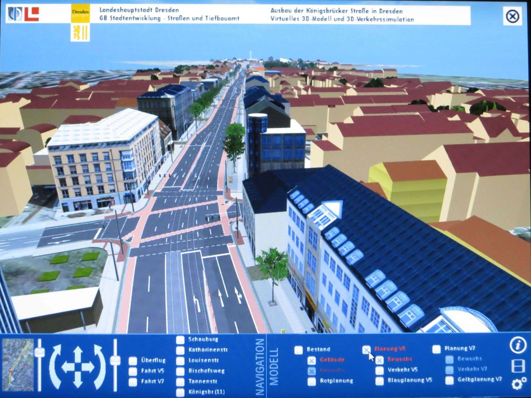The height and width of the screenshot is (398, 531).
Task: Click the film strip video icon
Action: tap(518, 366)
